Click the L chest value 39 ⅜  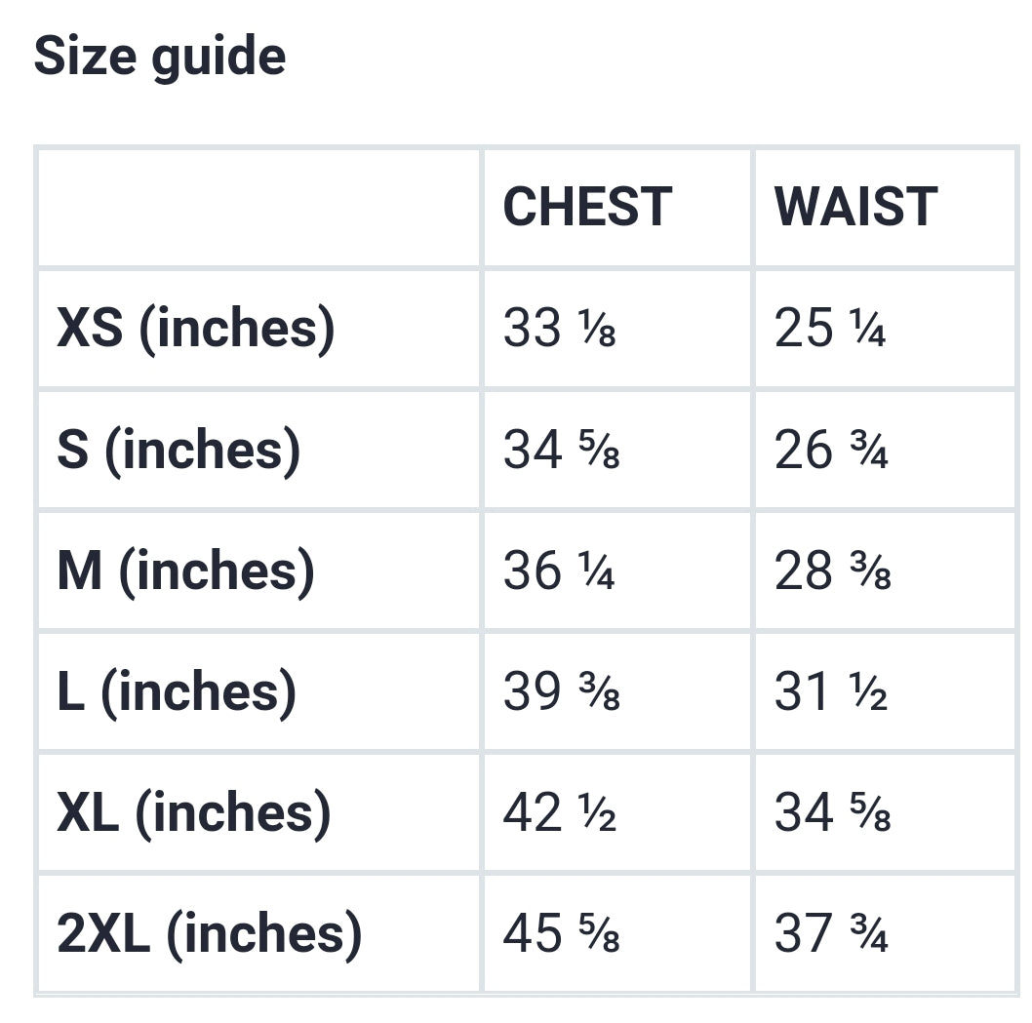click(562, 691)
